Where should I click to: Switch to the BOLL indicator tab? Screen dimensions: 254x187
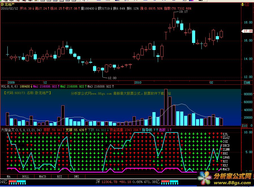pyautogui.click(x=25, y=177)
